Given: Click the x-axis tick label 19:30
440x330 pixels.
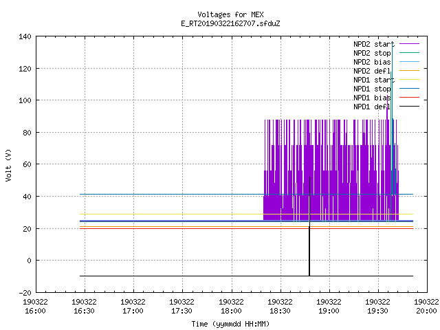Looking at the screenshot, I should click(x=377, y=311).
